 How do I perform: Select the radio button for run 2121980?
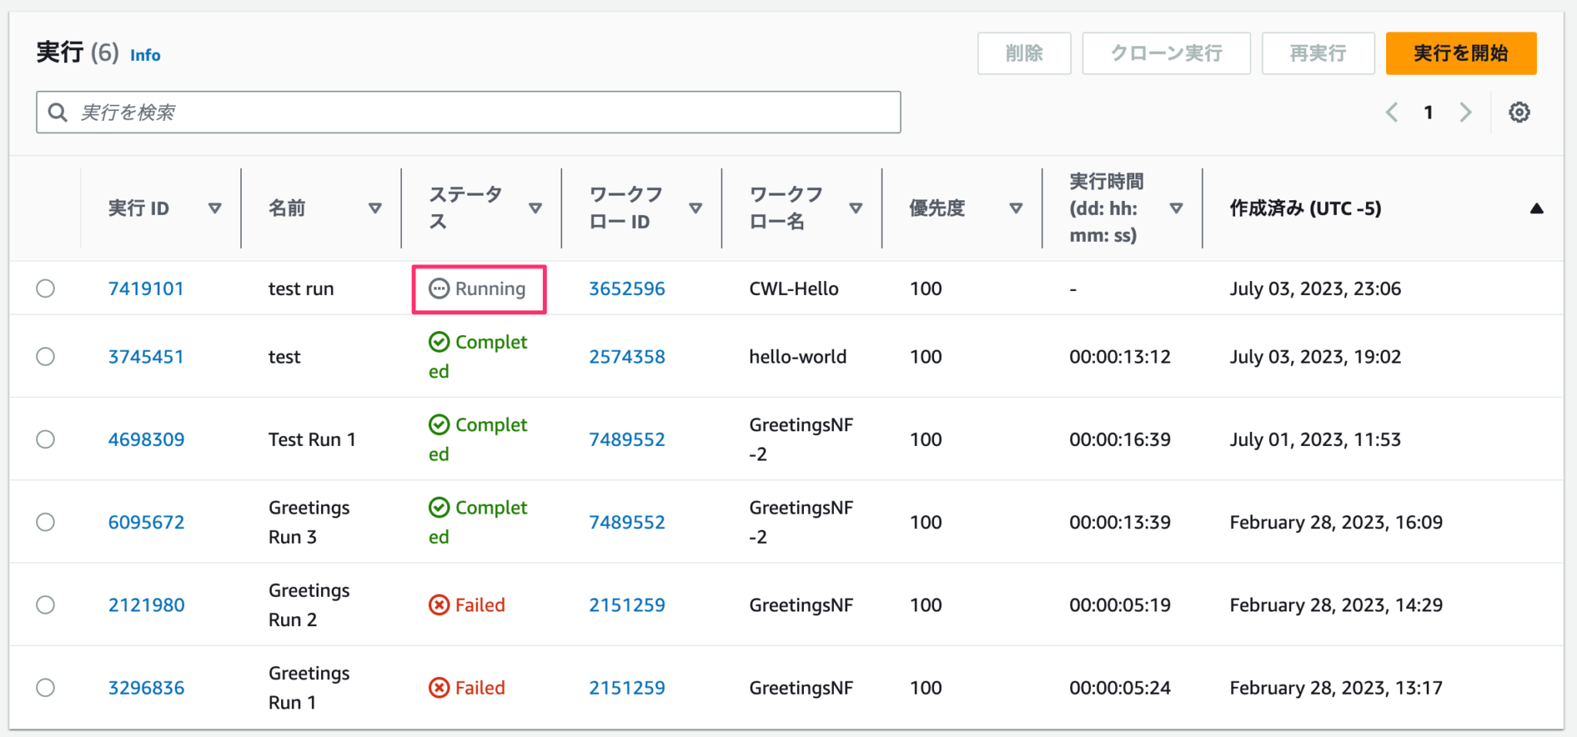pos(45,605)
